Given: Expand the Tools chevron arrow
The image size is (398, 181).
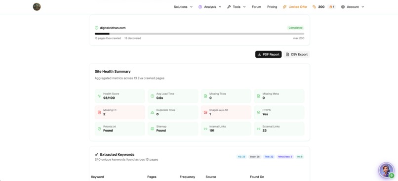Looking at the screenshot, I should (x=244, y=7).
